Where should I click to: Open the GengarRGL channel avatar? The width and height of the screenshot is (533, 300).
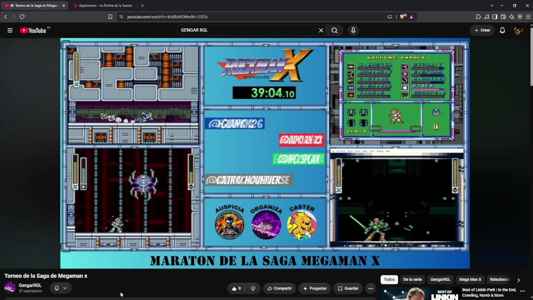[x=10, y=287]
